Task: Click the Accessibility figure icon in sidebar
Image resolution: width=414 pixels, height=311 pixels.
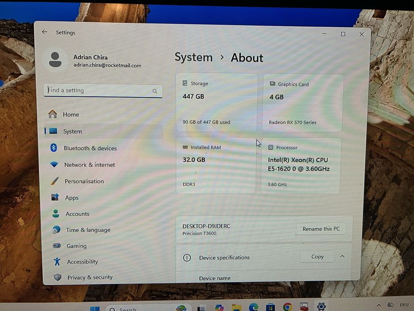Action: pyautogui.click(x=57, y=261)
